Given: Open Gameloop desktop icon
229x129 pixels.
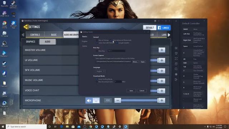Looking at the screenshot, I should pos(4,104).
